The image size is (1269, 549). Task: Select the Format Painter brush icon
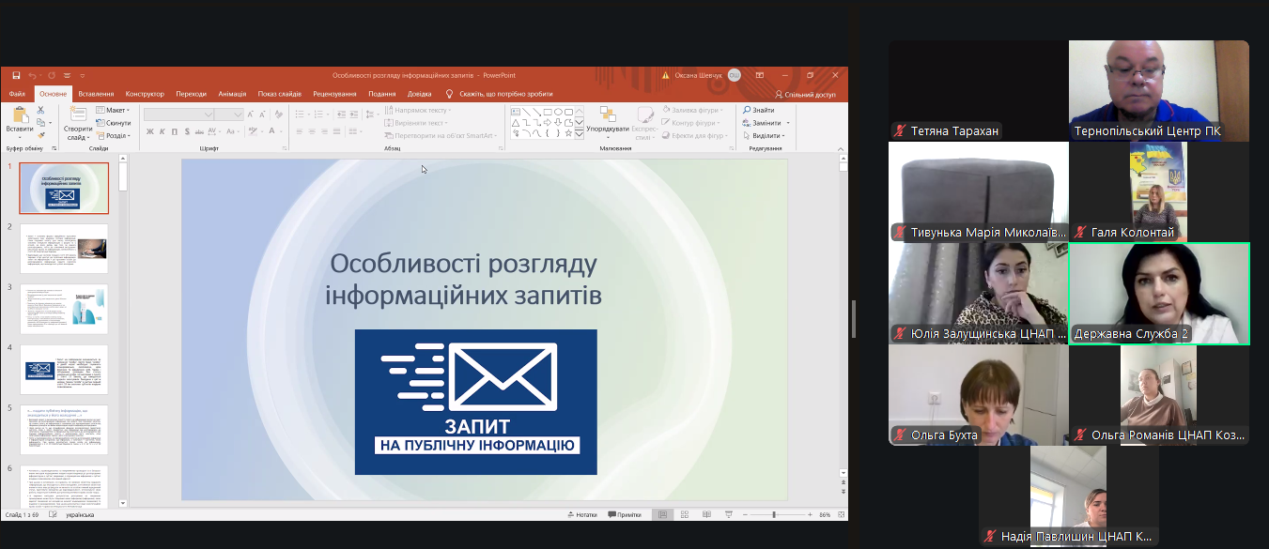tap(40, 135)
